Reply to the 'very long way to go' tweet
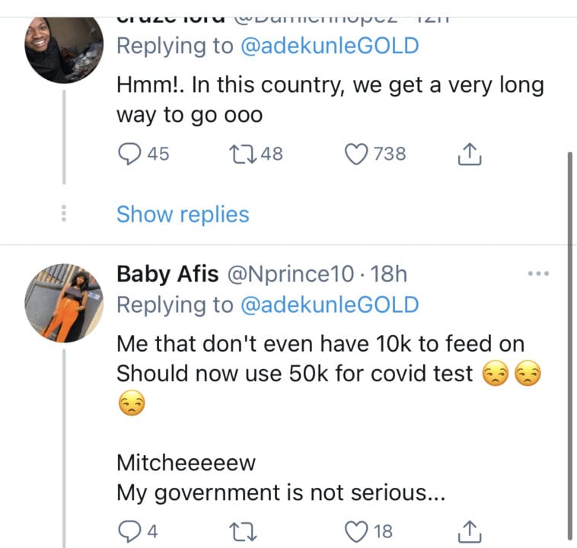This screenshot has width=577, height=548. [x=131, y=155]
